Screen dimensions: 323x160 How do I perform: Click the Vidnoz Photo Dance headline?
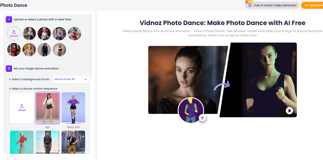pos(223,23)
